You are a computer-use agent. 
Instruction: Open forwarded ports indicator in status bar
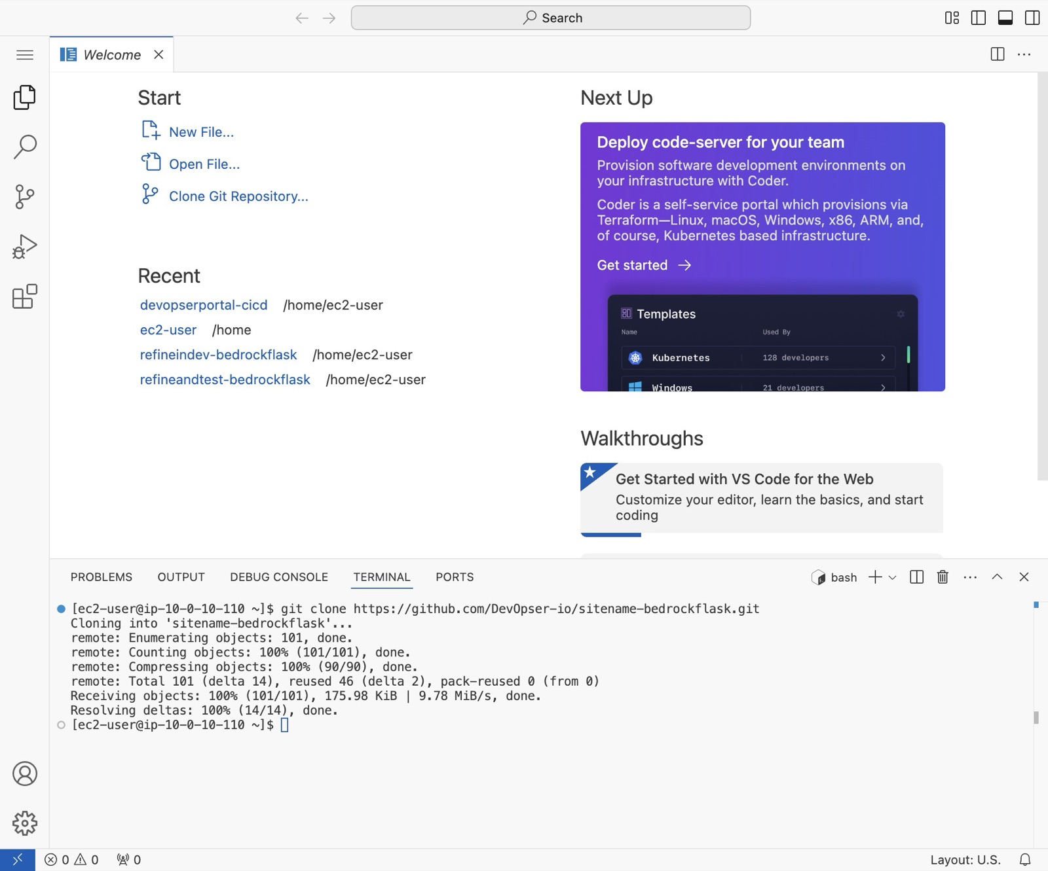[128, 859]
